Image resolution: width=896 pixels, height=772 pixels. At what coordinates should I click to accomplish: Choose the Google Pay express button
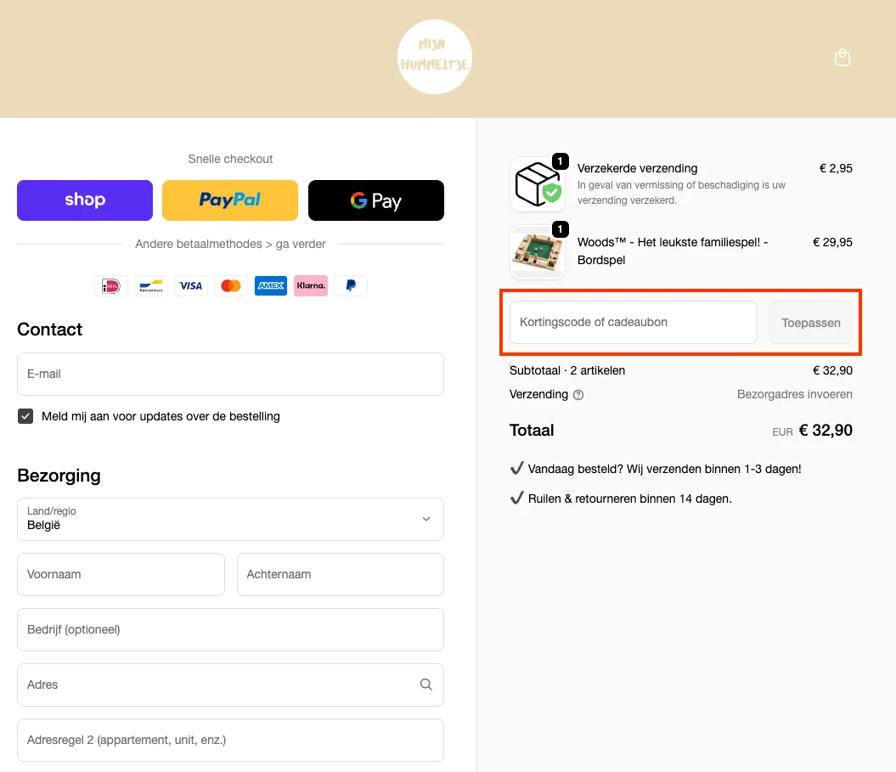375,200
